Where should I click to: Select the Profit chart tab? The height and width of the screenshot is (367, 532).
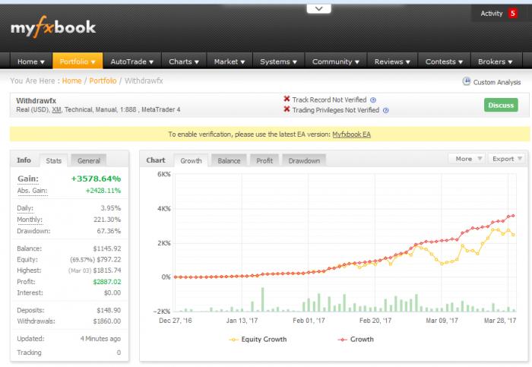click(264, 161)
